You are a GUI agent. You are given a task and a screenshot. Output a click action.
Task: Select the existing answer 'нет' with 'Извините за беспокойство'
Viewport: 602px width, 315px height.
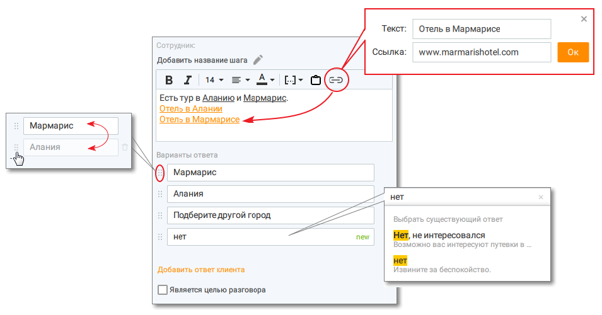click(442, 265)
